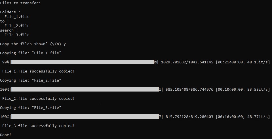This screenshot has height=139, width=272.
Task: Click File_2.file under 'to :'
Action: click(17, 26)
